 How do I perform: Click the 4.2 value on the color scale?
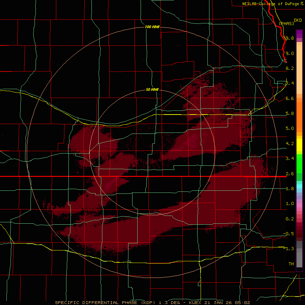click(290, 144)
